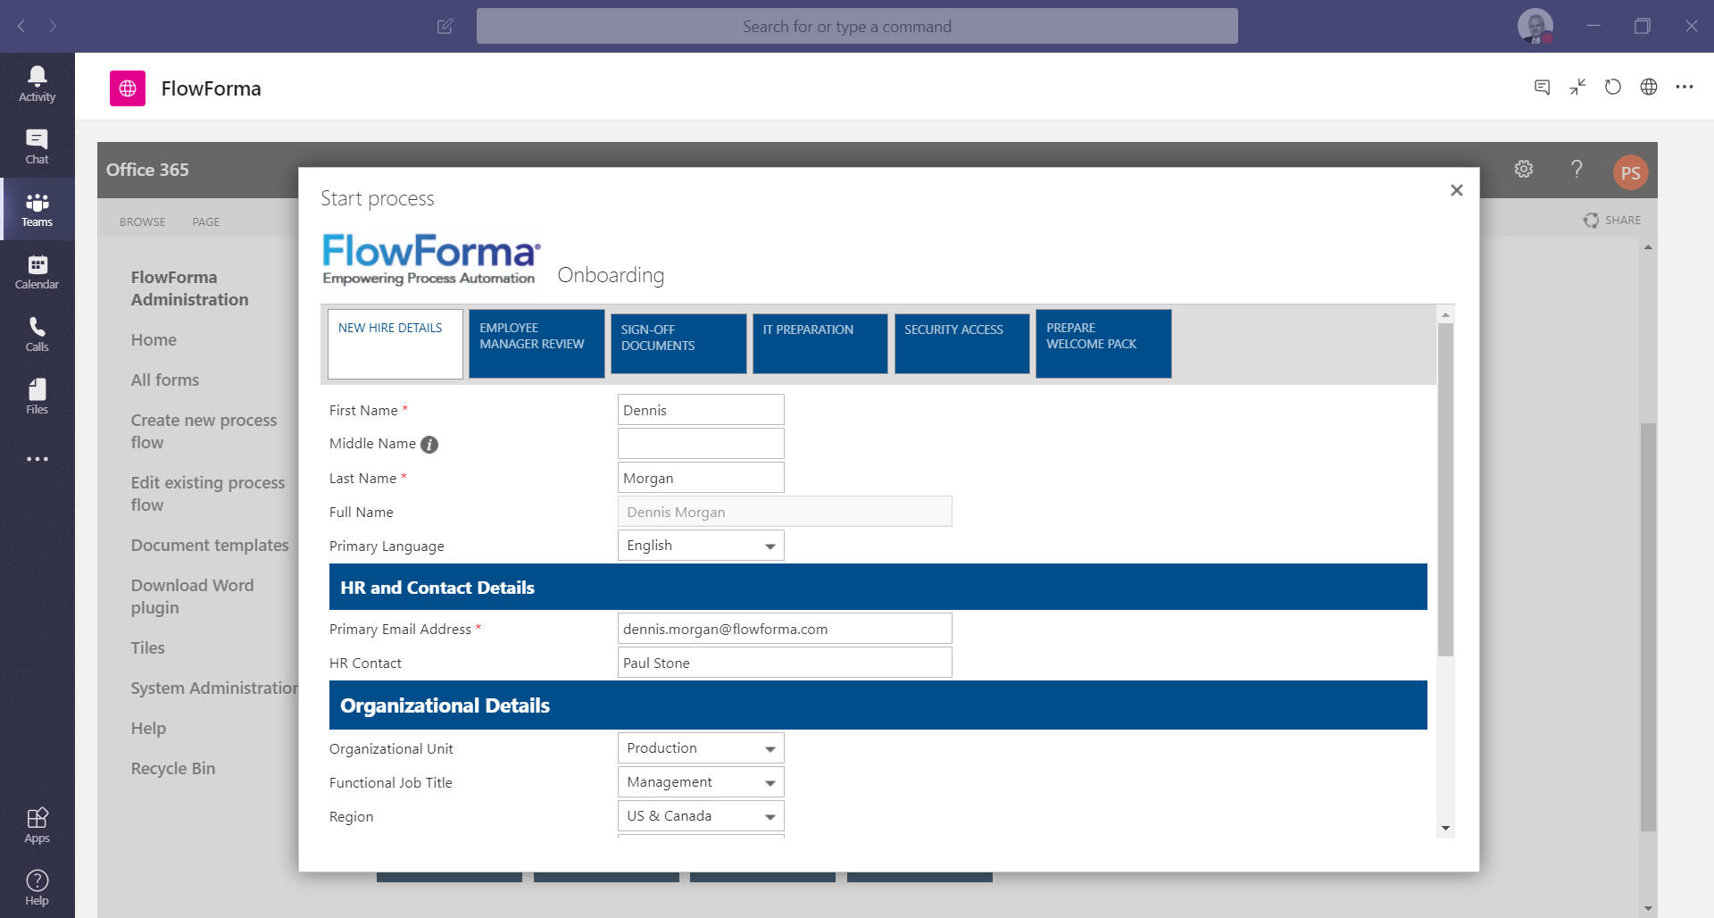Viewport: 1714px width, 918px height.
Task: Open the Activity feed in Teams sidebar
Action: tap(37, 83)
